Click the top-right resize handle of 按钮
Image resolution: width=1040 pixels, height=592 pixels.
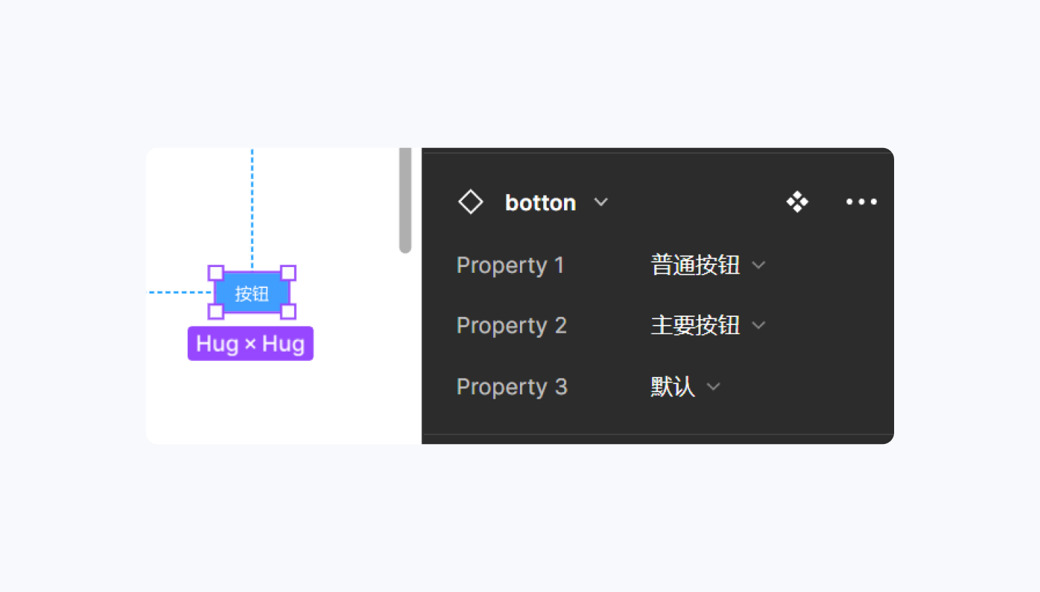(x=288, y=273)
